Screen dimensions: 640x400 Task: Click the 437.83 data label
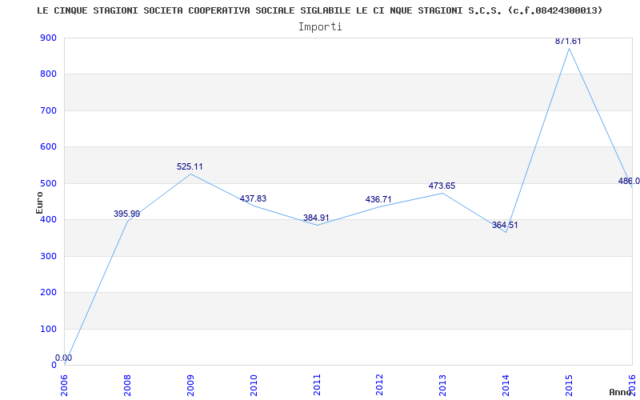253,198
